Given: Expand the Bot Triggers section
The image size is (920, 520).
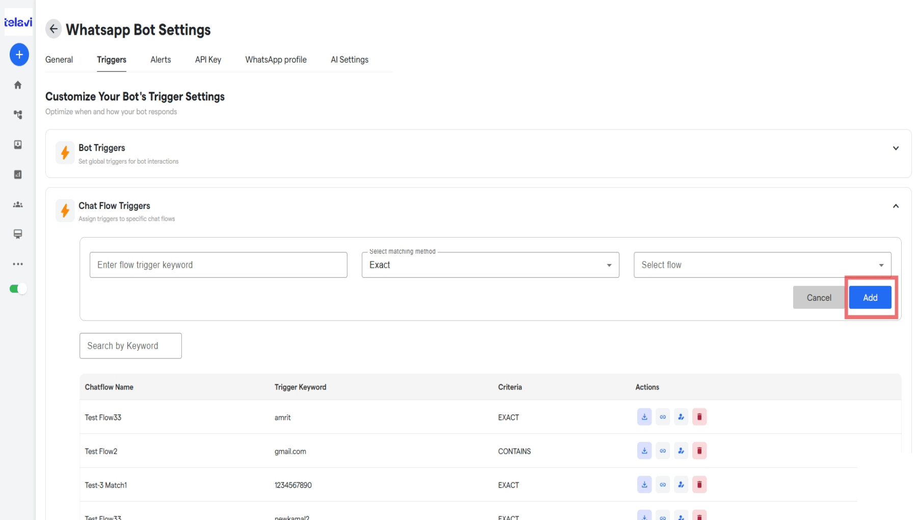Looking at the screenshot, I should point(896,148).
